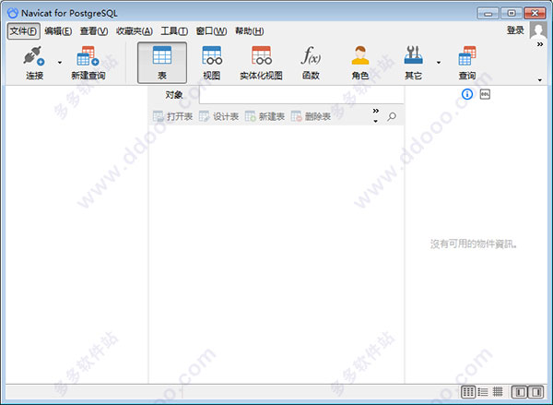
Task: Switch to detail view in status bar
Action: 498,391
